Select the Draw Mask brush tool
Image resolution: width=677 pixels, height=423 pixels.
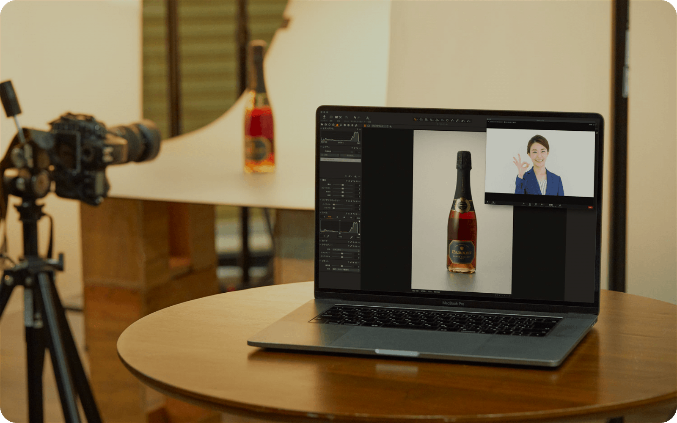click(452, 121)
